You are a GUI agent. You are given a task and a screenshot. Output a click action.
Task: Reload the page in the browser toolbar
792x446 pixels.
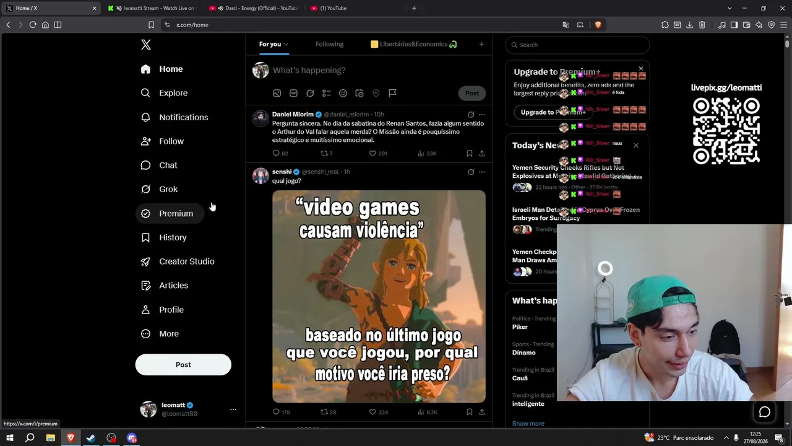click(33, 25)
